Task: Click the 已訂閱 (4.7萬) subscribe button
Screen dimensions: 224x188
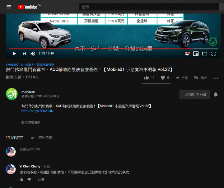Action: coord(194,94)
